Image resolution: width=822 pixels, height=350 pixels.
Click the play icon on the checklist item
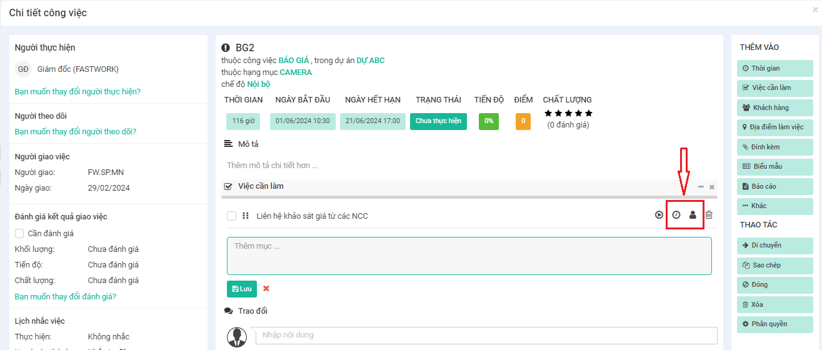coord(659,215)
